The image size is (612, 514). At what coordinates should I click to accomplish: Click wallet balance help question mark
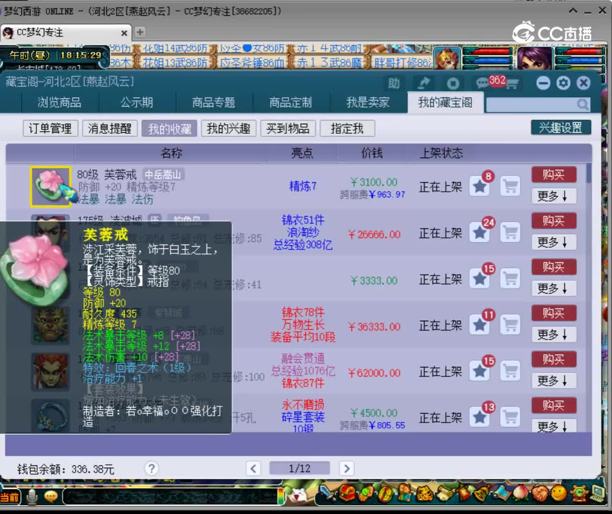[x=152, y=469]
